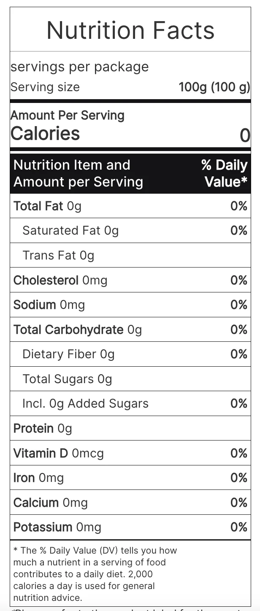Image resolution: width=260 pixels, height=611 pixels.
Task: Select the Sodium 0mg row
Action: click(x=130, y=305)
